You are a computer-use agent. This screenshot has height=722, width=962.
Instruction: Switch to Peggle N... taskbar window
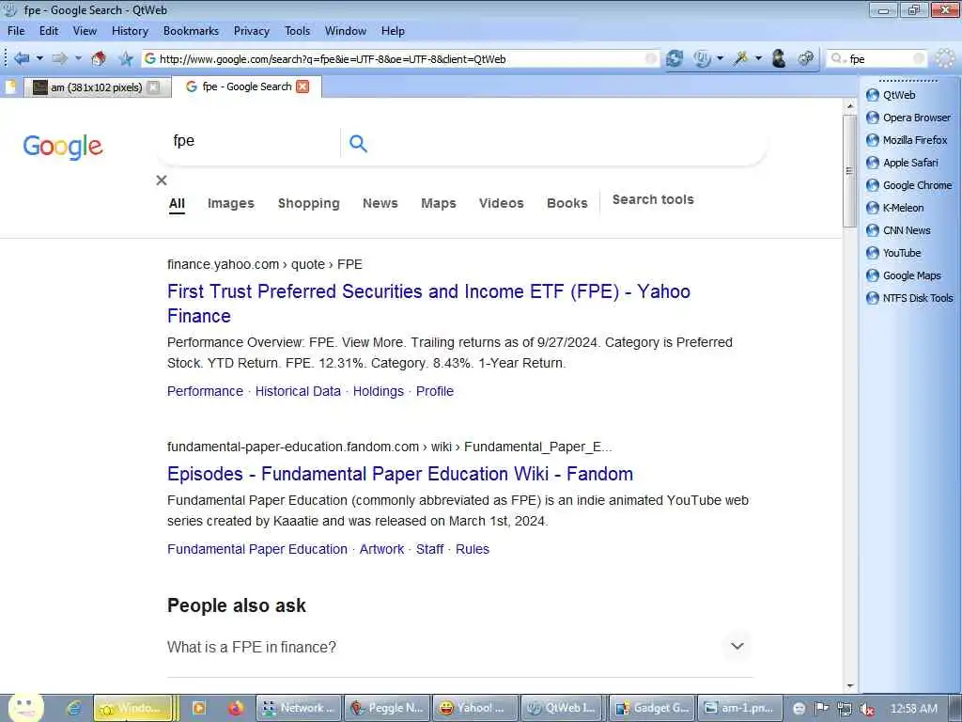pyautogui.click(x=387, y=708)
